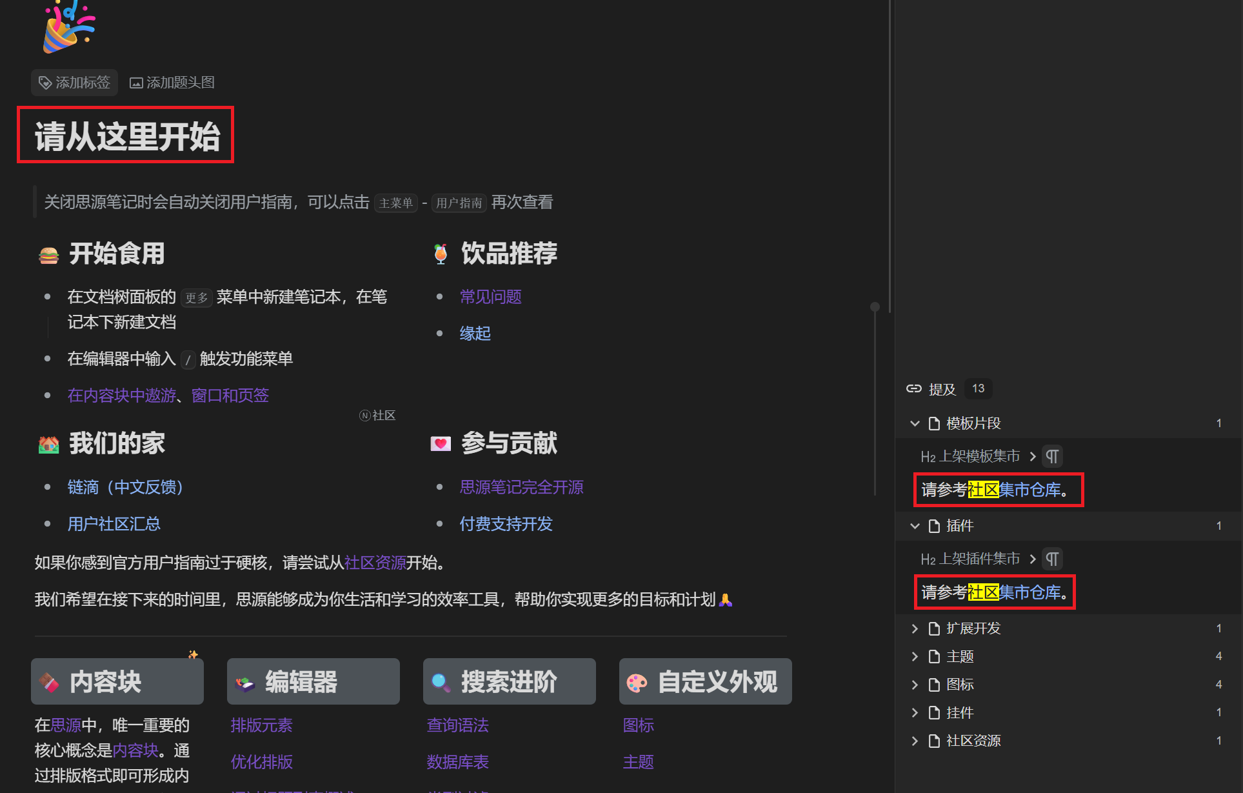Image resolution: width=1243 pixels, height=793 pixels.
Task: Expand the 扩展开发 mention group
Action: coord(915,628)
